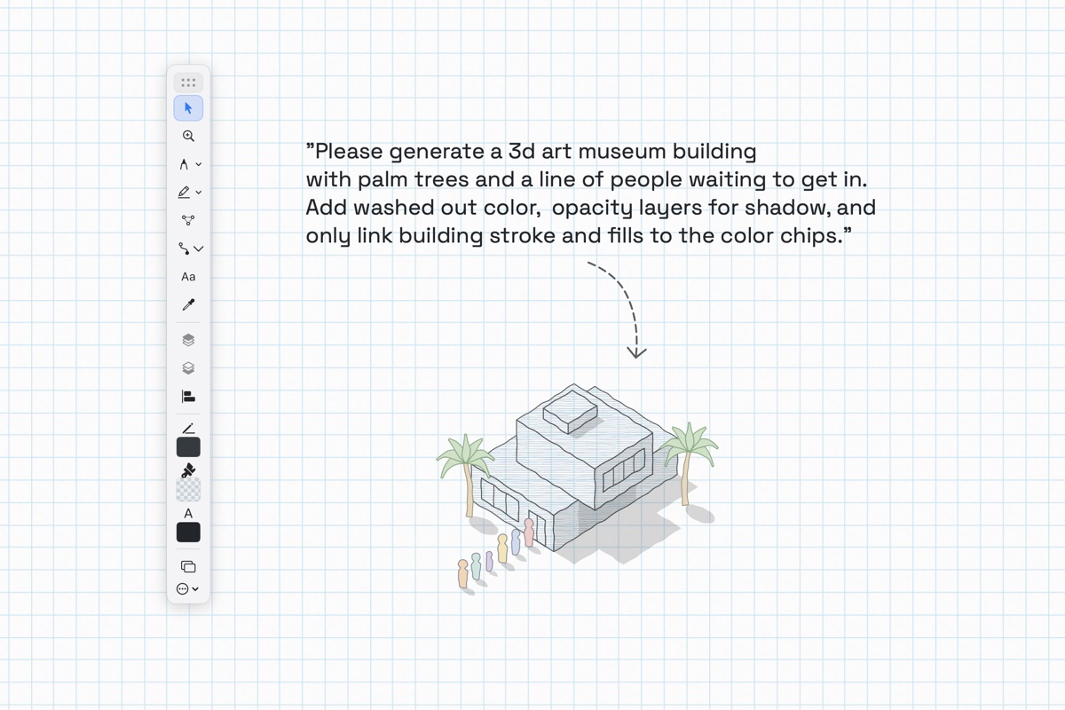Viewport: 1065px width, 710px height.
Task: Expand the chevron beside the ellipsis icon
Action: click(195, 588)
